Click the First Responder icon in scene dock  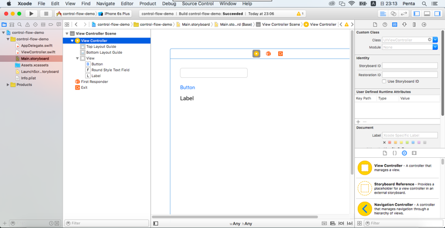(268, 54)
